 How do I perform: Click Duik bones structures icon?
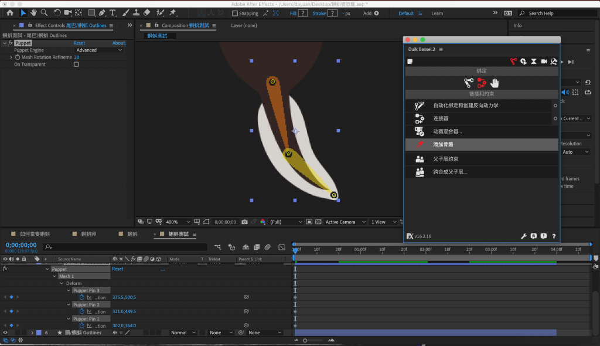(x=469, y=83)
